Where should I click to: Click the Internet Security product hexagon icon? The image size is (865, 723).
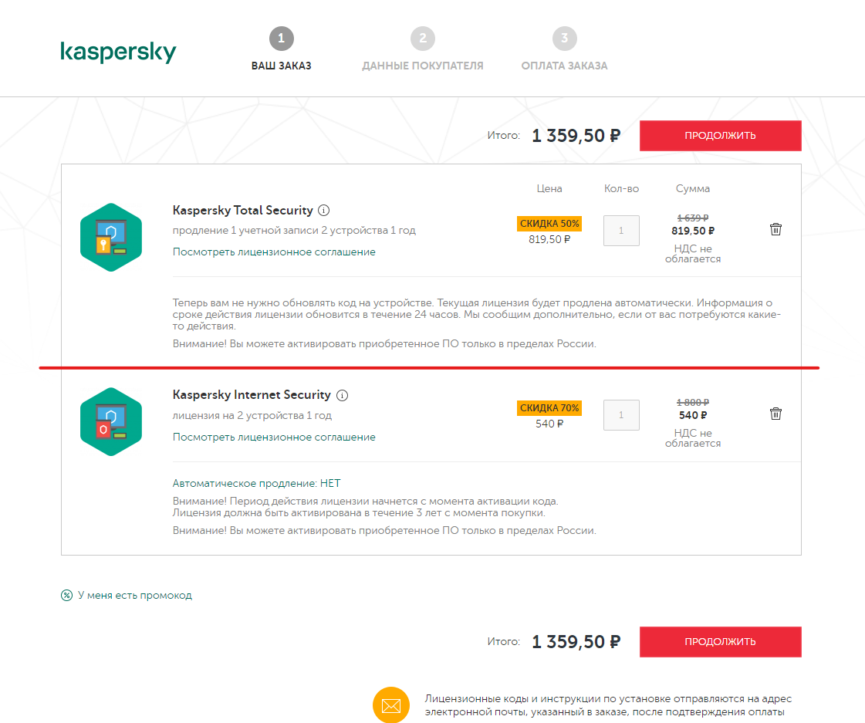[111, 421]
